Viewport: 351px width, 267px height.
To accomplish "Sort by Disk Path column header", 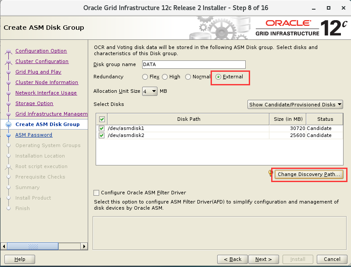I will pos(189,119).
